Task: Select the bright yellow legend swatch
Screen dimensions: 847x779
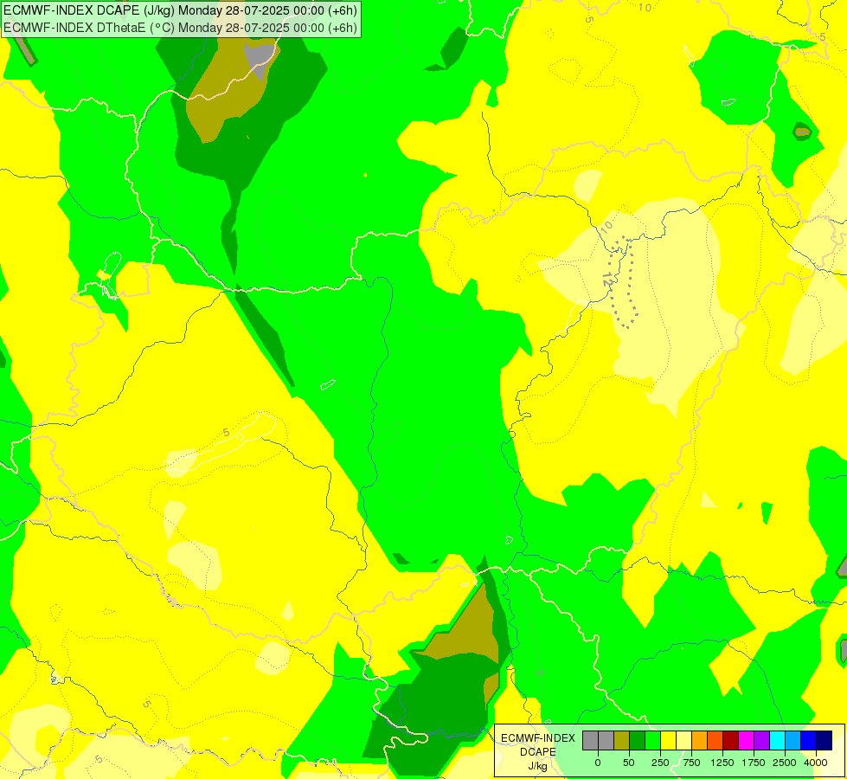Action: click(668, 740)
